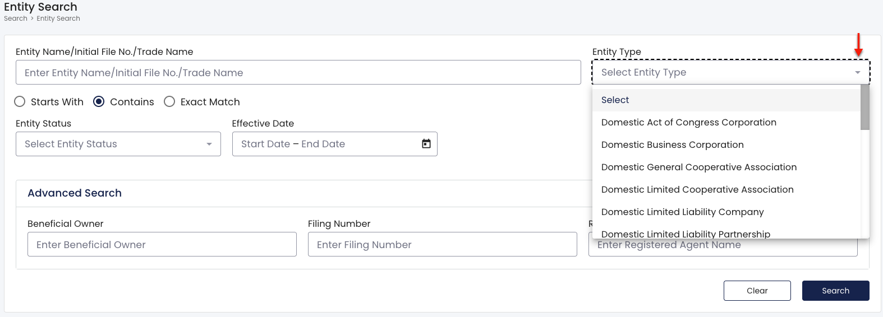Click the Entity Type dropdown arrow

pos(857,72)
